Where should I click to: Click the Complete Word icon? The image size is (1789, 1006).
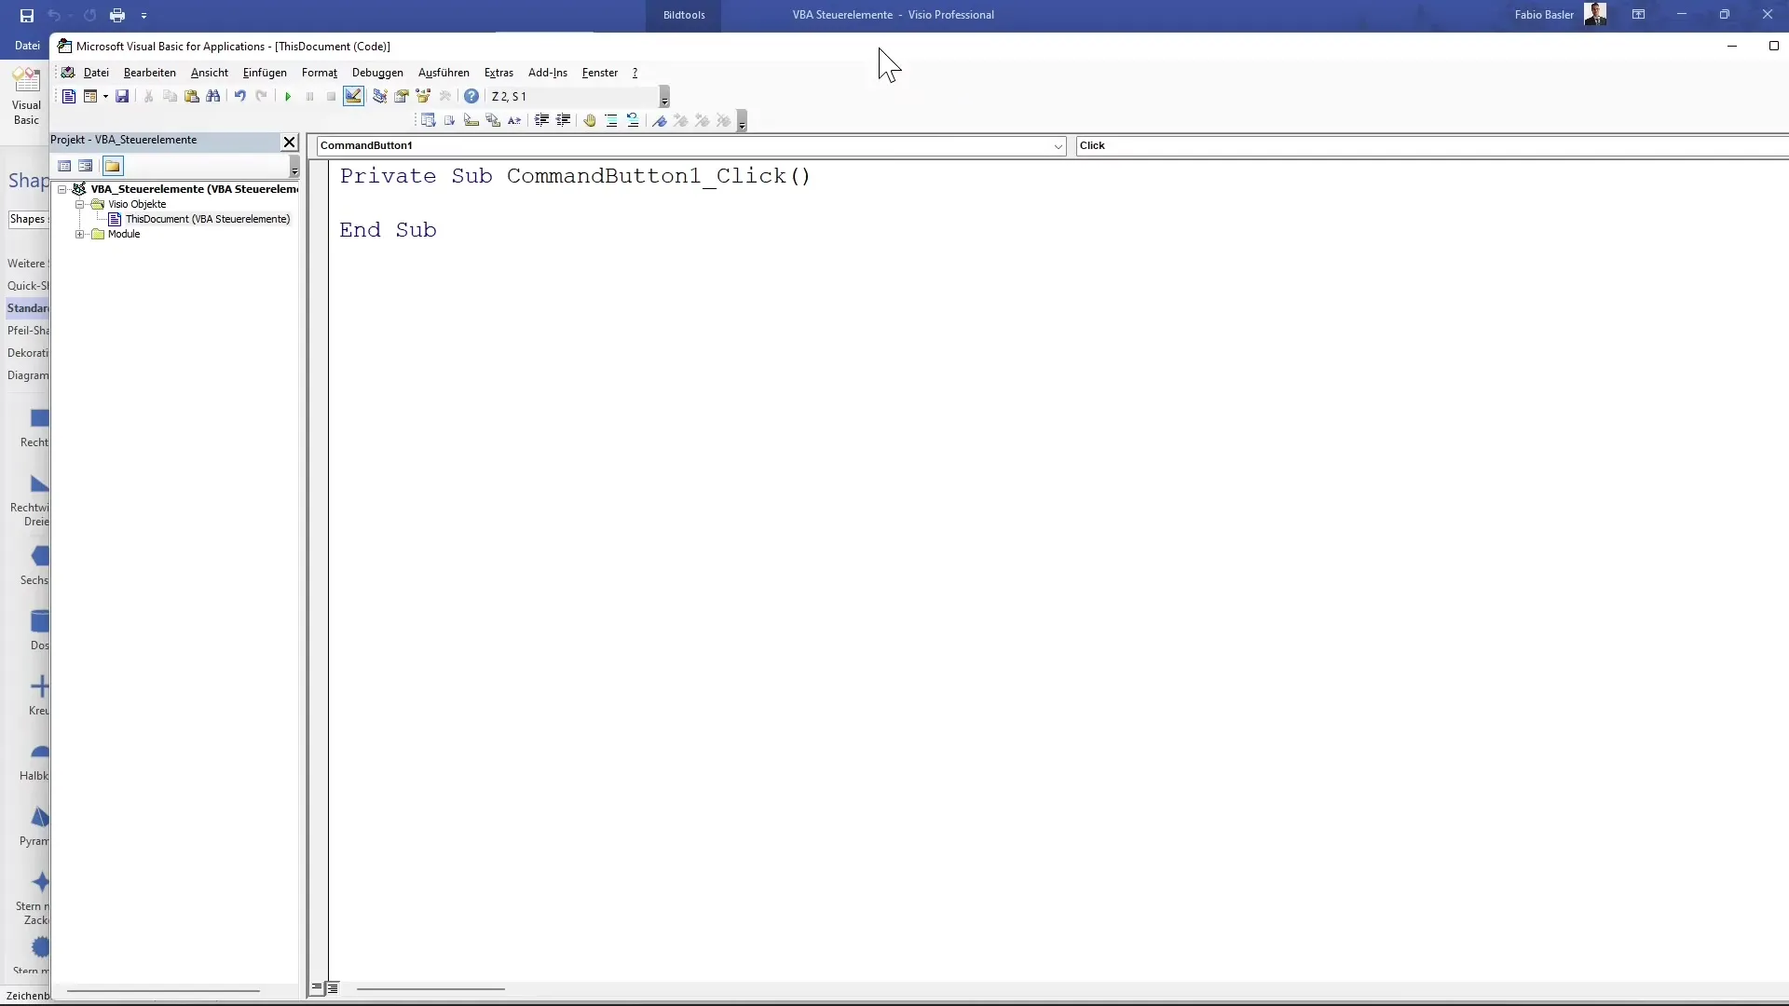tap(514, 120)
